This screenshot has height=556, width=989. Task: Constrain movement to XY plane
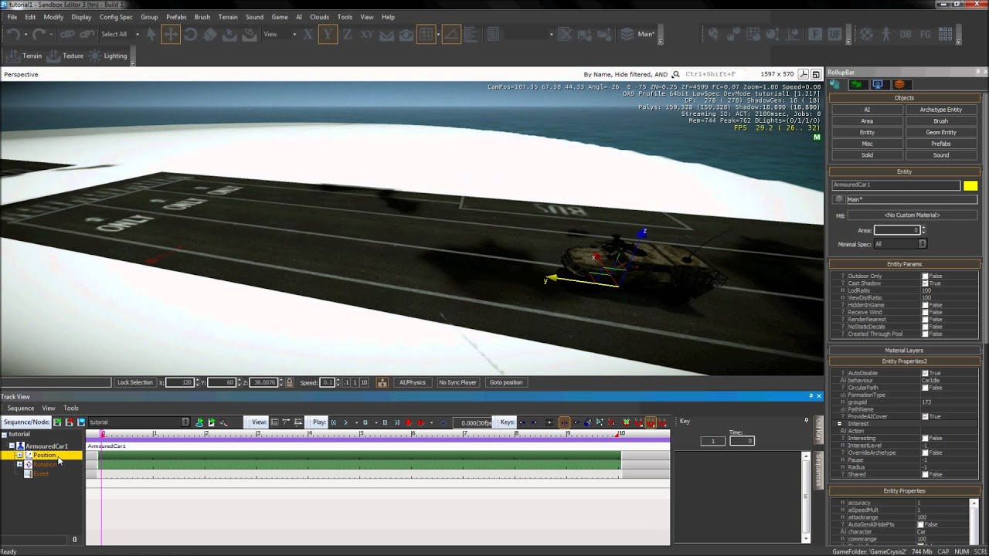coord(367,34)
